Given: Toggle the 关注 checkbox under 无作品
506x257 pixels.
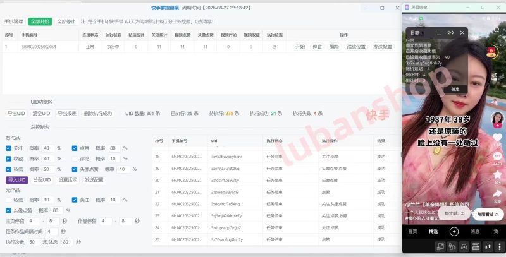Looking at the screenshot, I should [75, 200].
